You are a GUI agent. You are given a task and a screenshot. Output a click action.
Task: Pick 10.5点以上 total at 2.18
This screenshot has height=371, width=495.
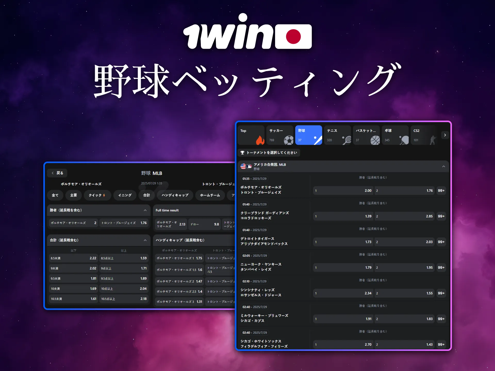point(124,299)
